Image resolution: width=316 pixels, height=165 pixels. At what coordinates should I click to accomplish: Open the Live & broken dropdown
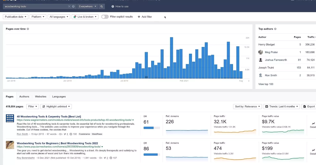tap(85, 17)
